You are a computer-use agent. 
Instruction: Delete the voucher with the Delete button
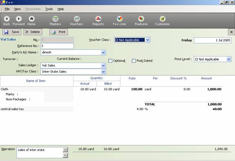pos(33,32)
